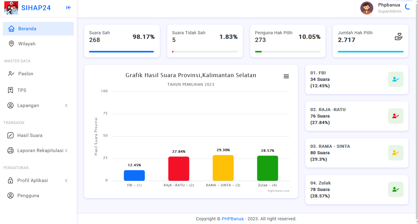Click the RAMA - SINTA yellow user icon
Image resolution: width=418 pixels, height=224 pixels.
pyautogui.click(x=395, y=153)
